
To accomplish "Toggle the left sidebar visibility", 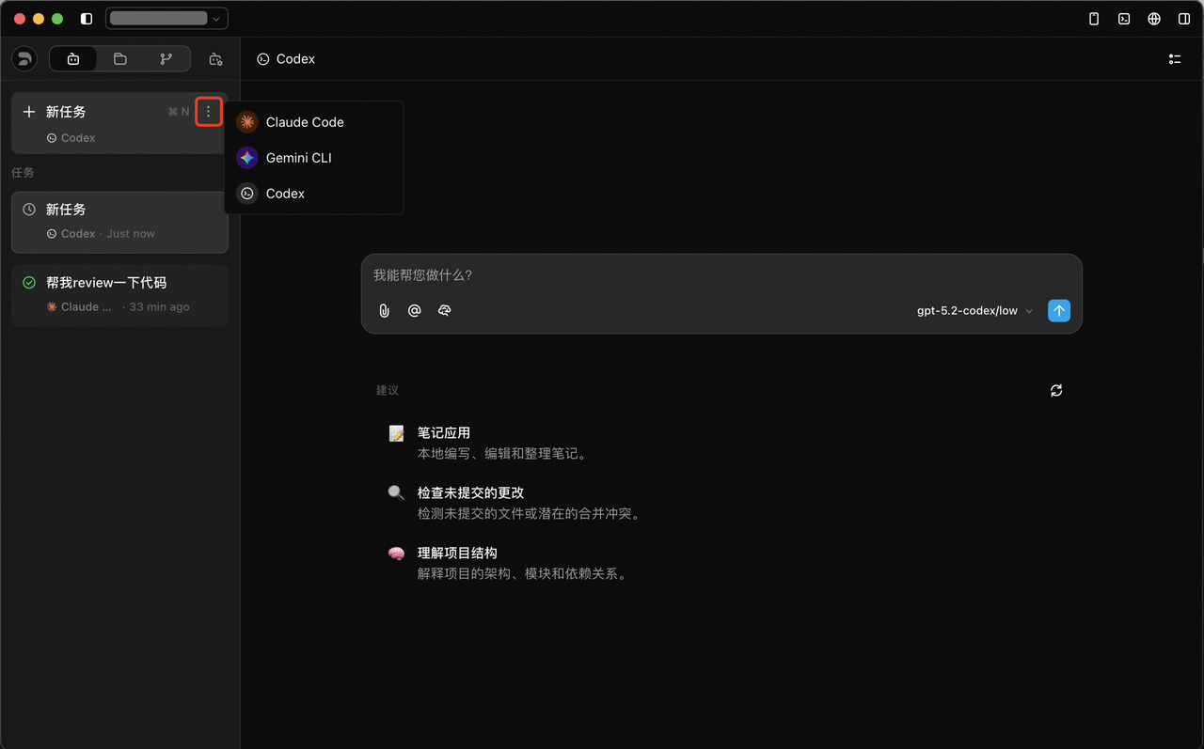I will (x=87, y=19).
